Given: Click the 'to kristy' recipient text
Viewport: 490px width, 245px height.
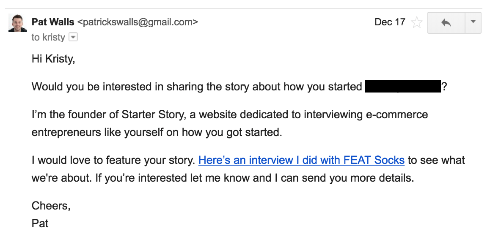Looking at the screenshot, I should click(48, 38).
